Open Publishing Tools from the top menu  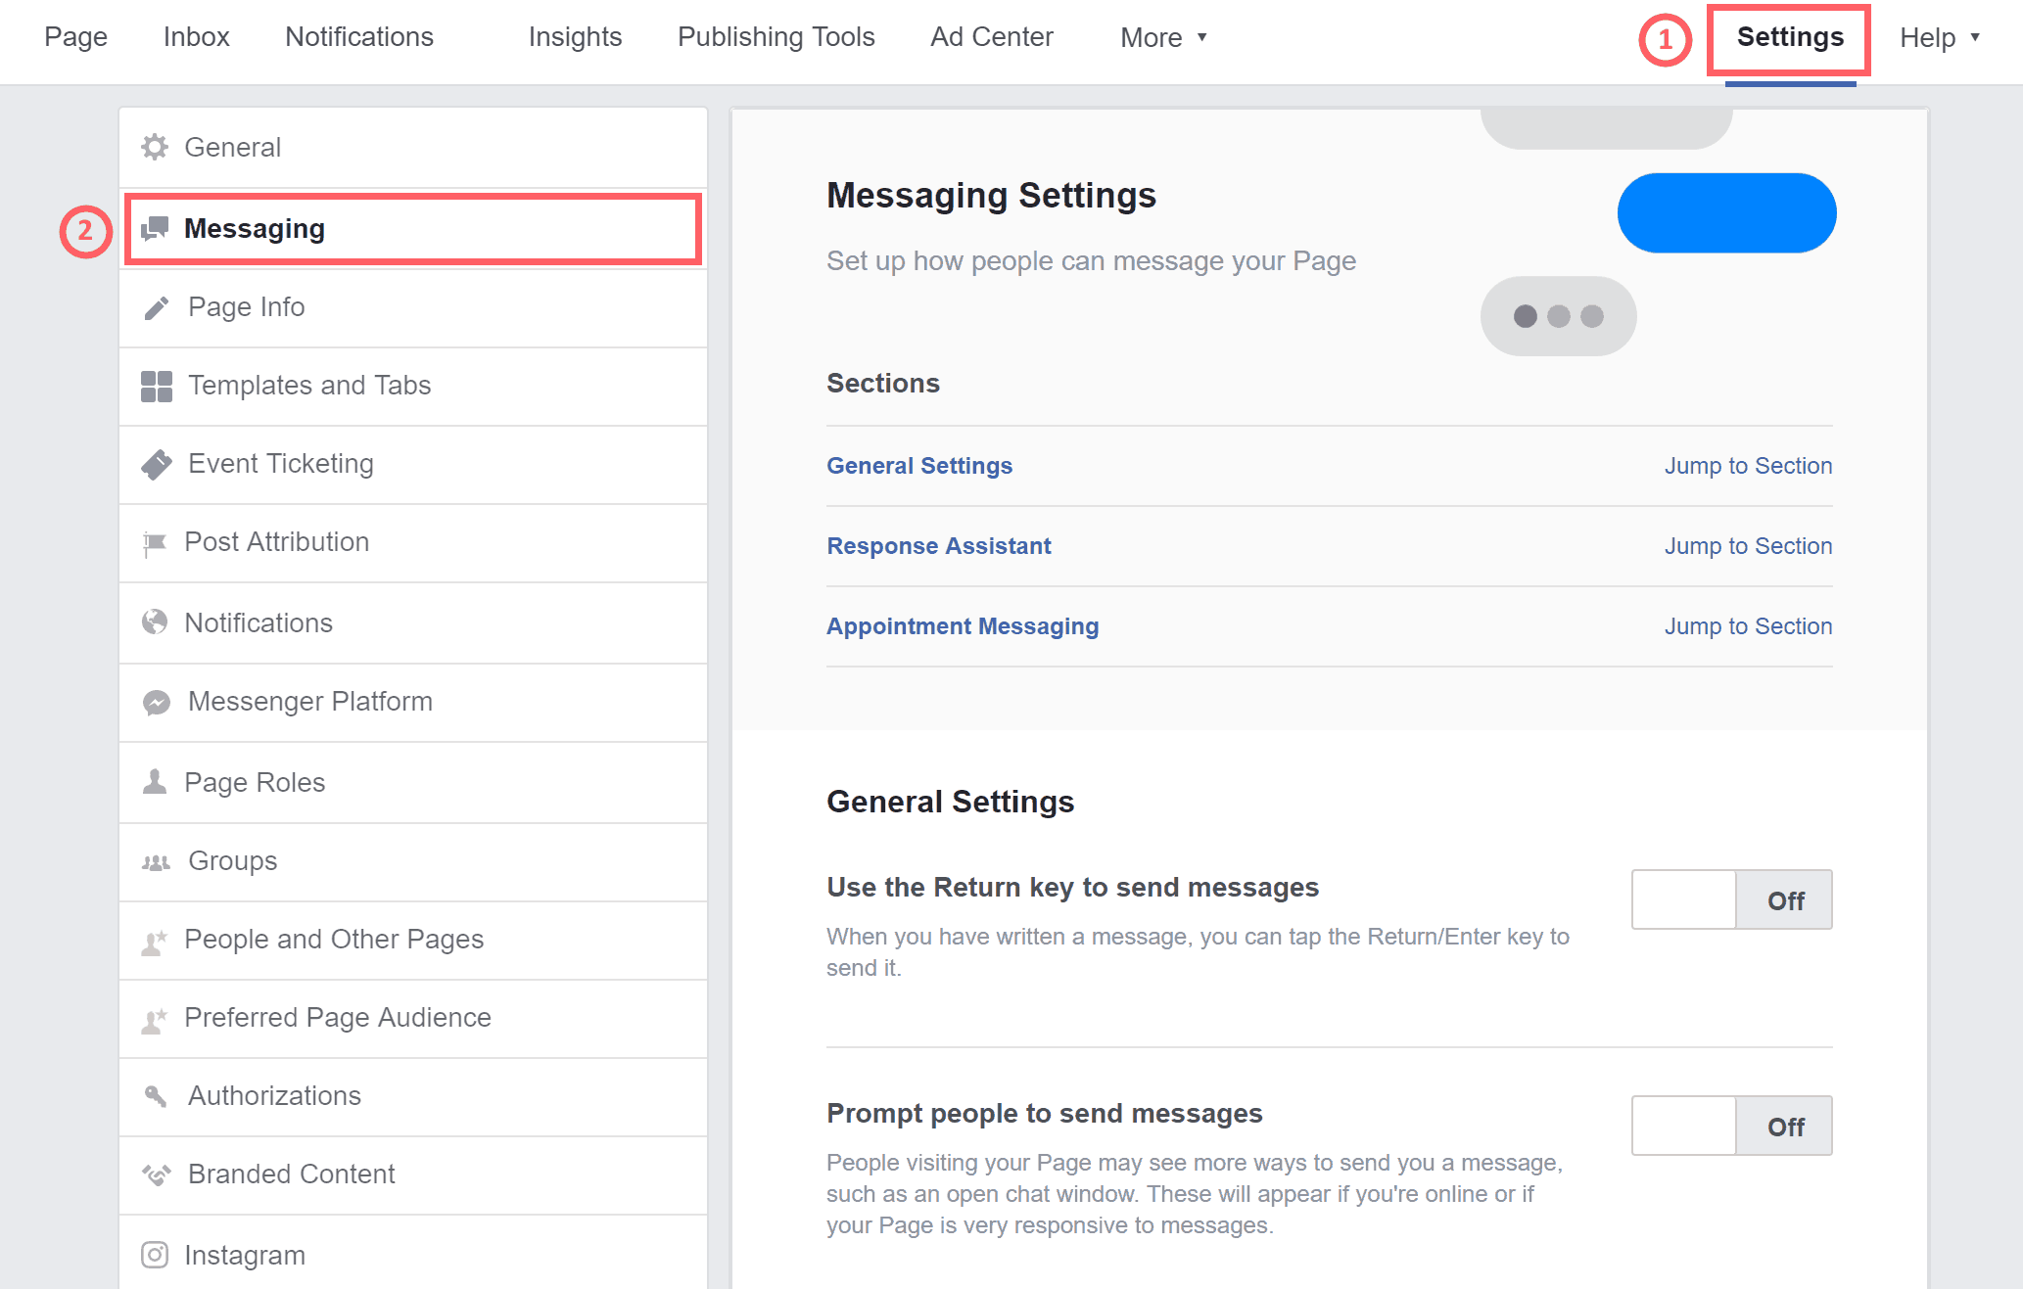pos(776,37)
